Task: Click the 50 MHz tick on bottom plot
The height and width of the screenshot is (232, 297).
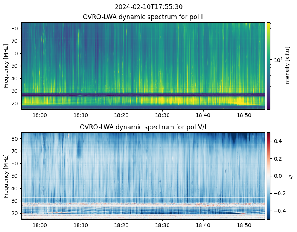Action: (x=16, y=176)
